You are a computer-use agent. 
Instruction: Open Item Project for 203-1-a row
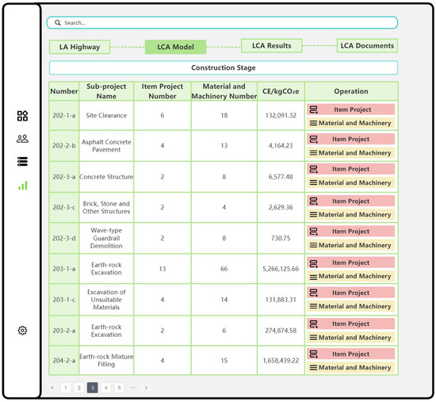click(350, 262)
